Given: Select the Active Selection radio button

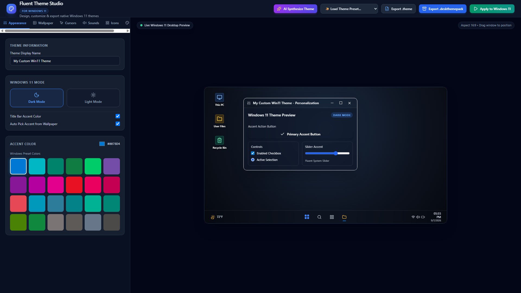Looking at the screenshot, I should pos(253,160).
